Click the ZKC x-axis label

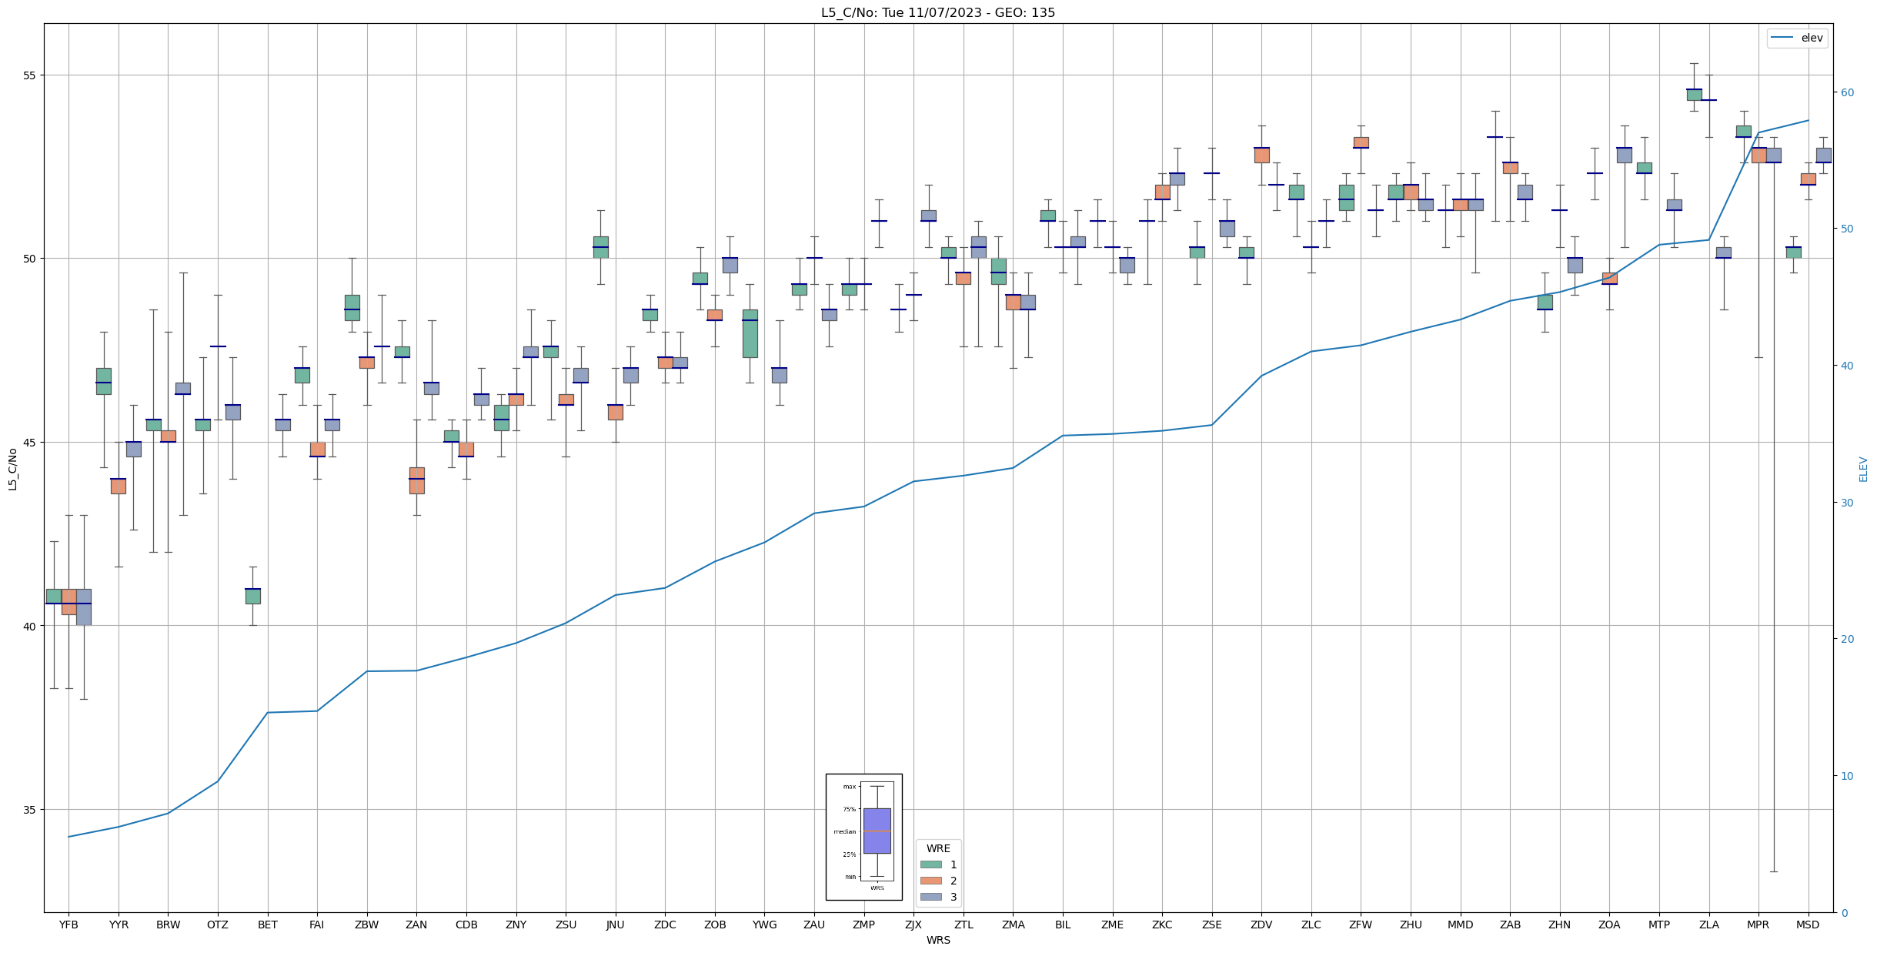pos(1162,925)
